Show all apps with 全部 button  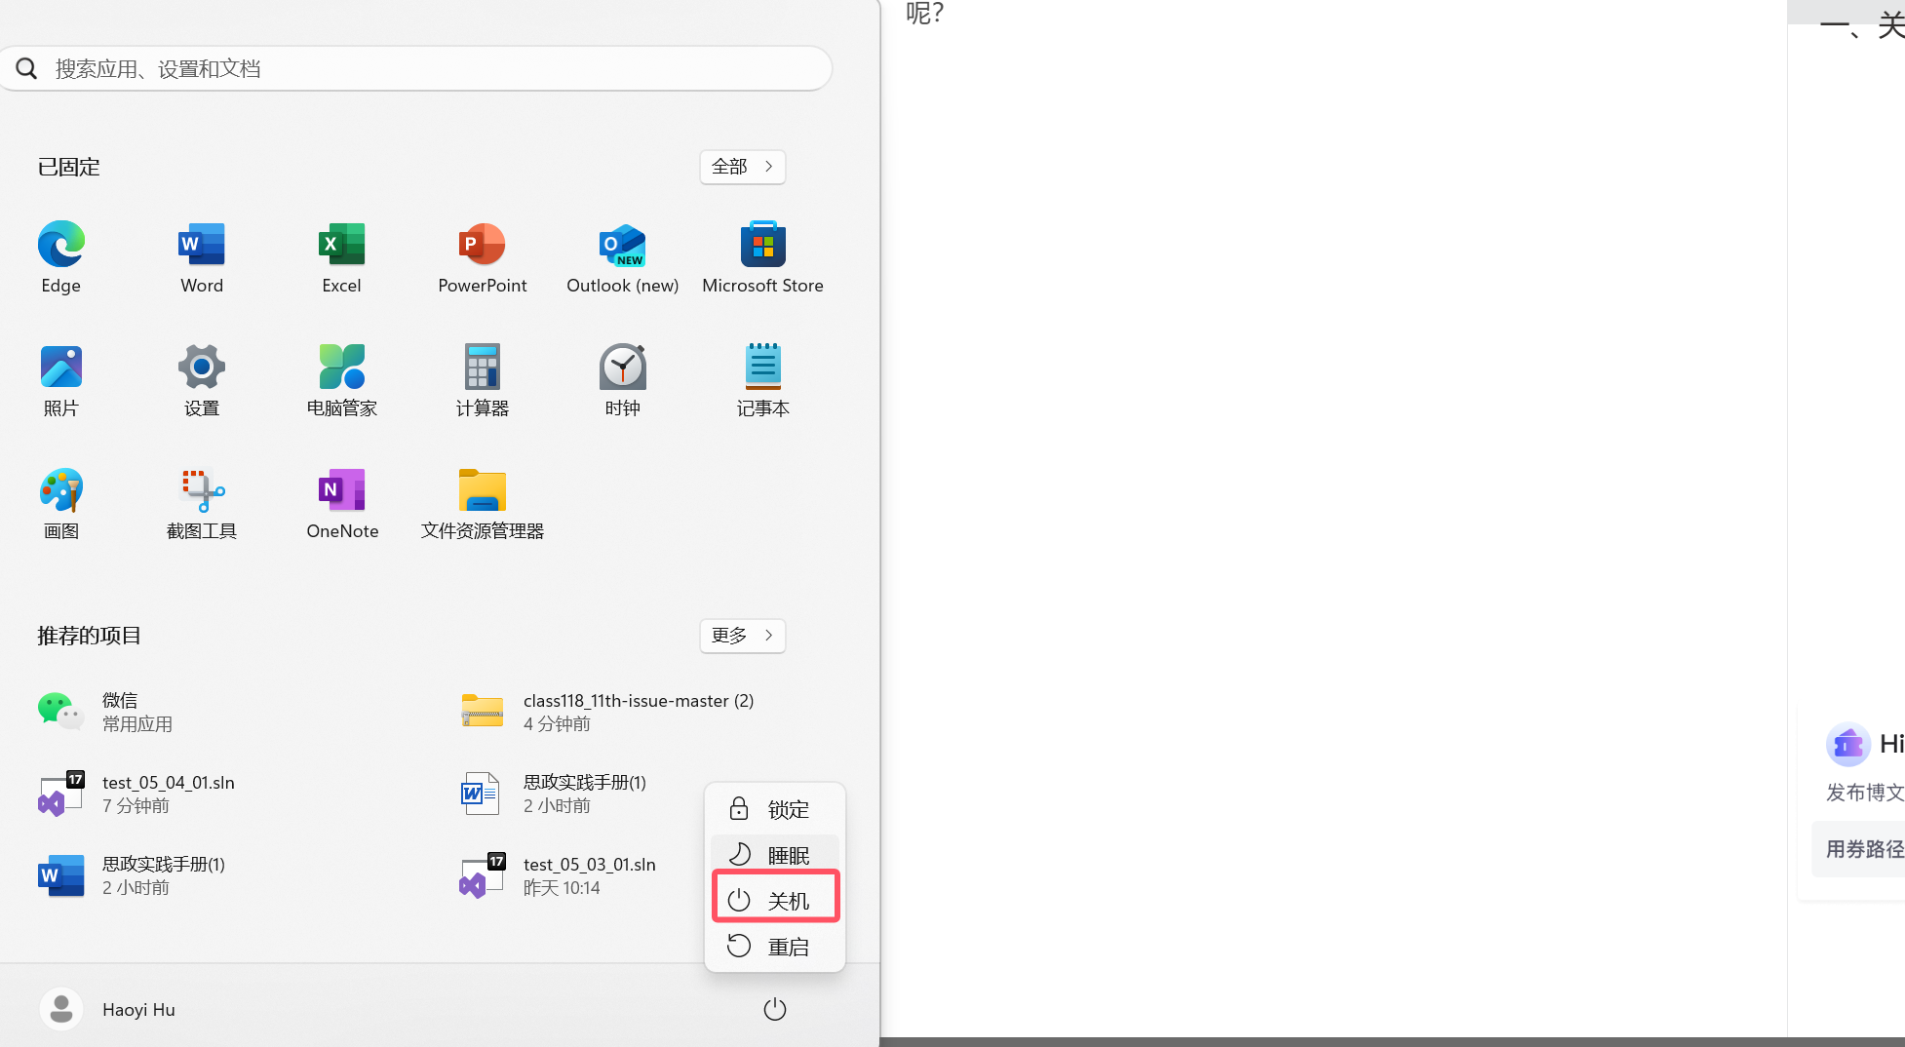click(x=743, y=167)
